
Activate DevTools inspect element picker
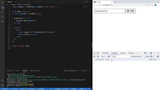pos(94,53)
